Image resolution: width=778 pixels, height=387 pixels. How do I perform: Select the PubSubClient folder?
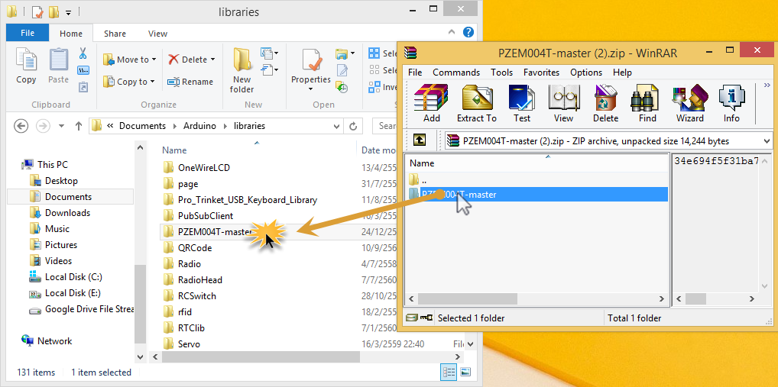click(x=206, y=216)
